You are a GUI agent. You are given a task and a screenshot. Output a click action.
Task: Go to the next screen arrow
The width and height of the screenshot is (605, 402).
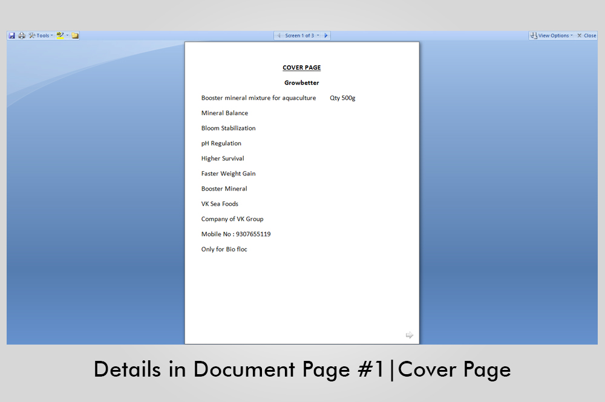pyautogui.click(x=326, y=36)
